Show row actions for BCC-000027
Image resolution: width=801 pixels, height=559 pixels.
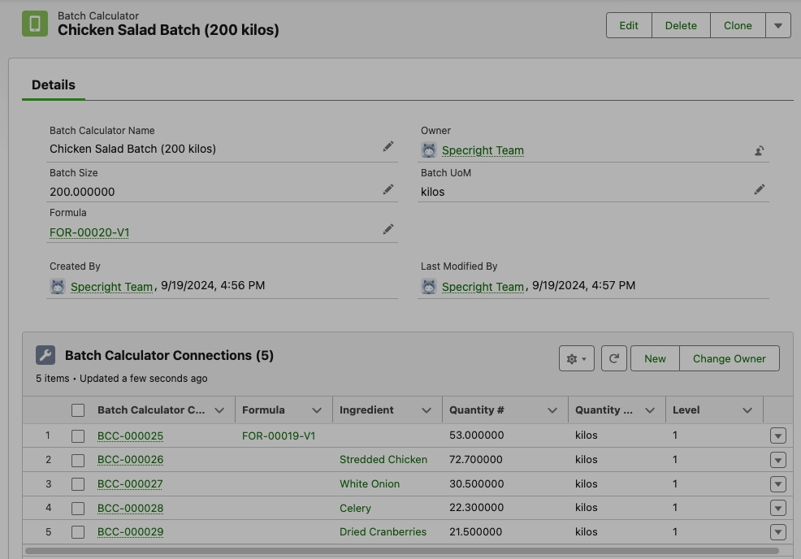(x=778, y=484)
